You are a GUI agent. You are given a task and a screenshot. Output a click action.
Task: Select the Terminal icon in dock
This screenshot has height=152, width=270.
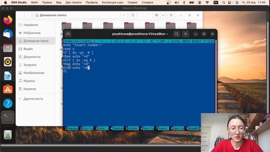pos(8,117)
